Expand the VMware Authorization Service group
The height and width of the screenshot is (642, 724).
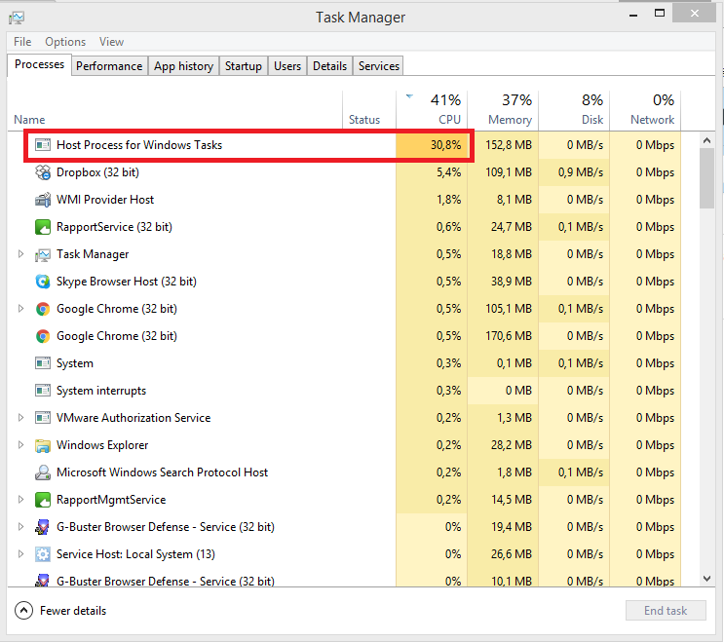pyautogui.click(x=20, y=417)
